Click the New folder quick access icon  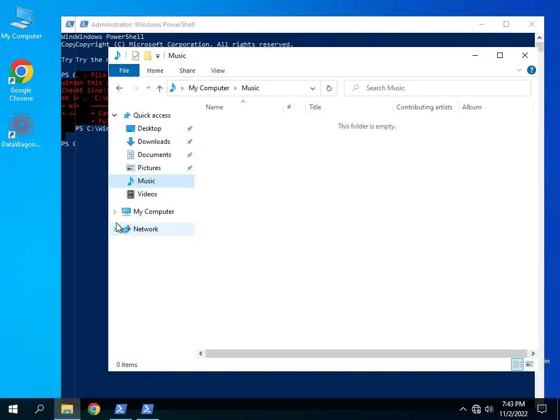(x=148, y=56)
